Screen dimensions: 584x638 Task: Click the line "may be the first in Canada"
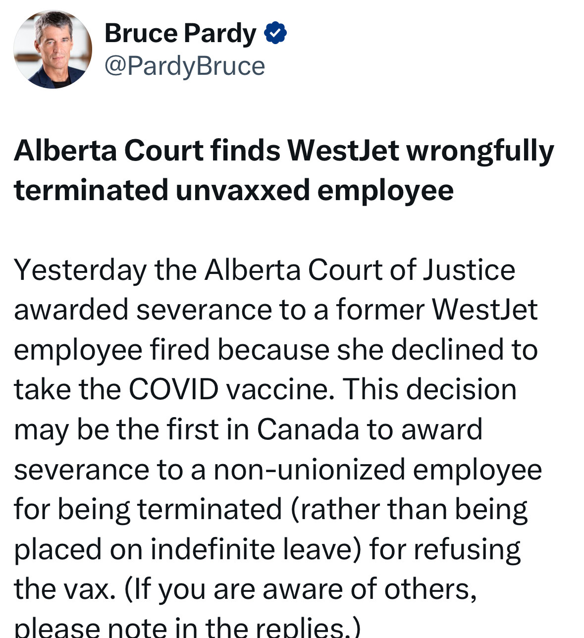point(248,429)
